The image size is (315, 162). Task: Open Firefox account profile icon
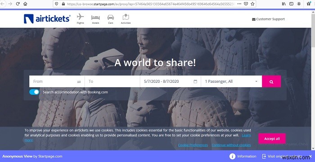tap(299, 4)
